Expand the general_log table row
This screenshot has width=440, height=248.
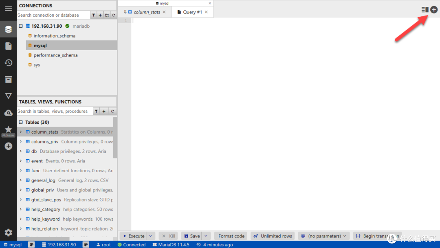[x=21, y=180]
